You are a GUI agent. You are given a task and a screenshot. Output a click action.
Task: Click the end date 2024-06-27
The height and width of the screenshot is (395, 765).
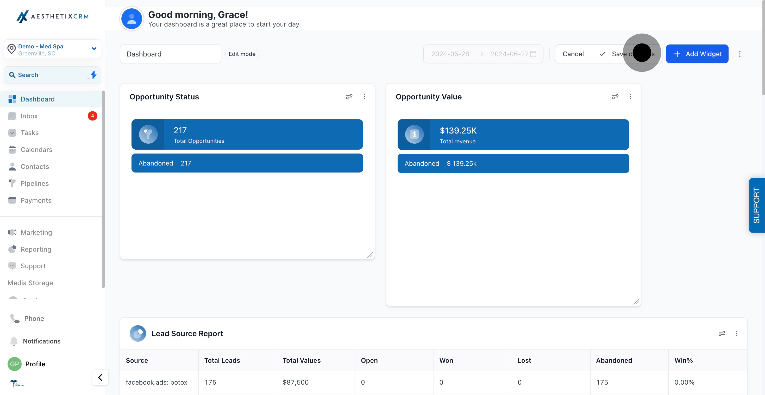coord(509,54)
